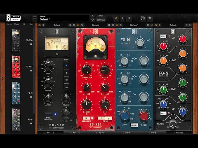This screenshot has width=198, height=148.
Task: Click the FG-116 VU meter display
Action: tap(57, 44)
